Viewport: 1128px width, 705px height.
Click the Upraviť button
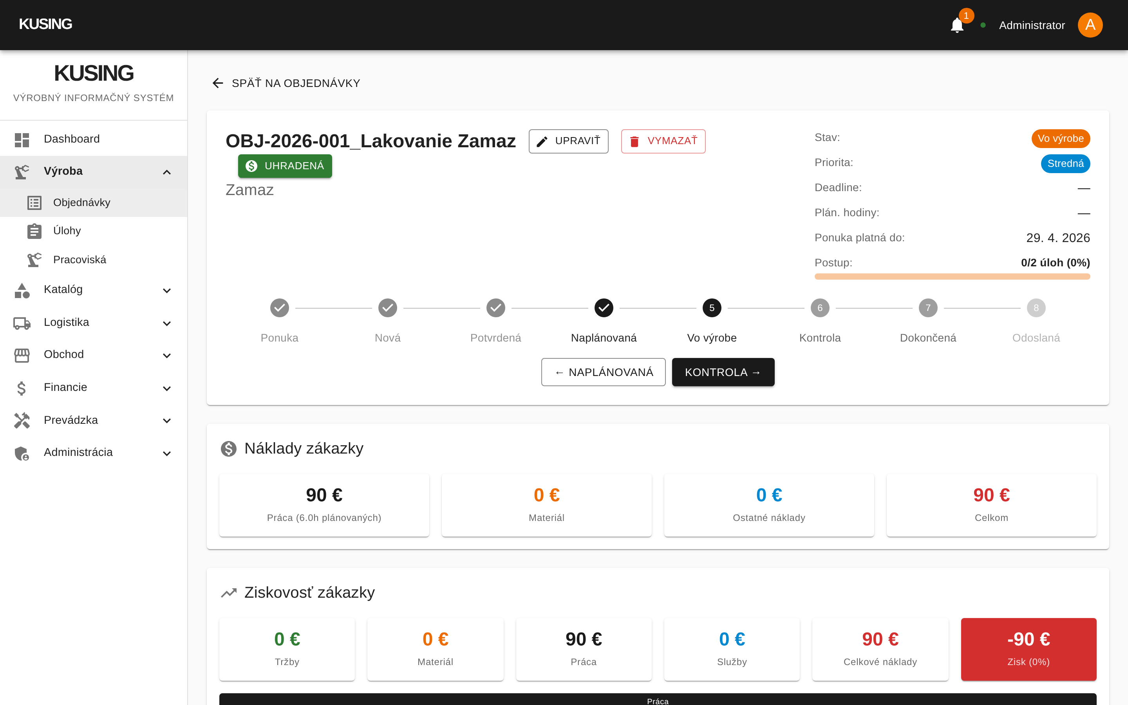(568, 141)
